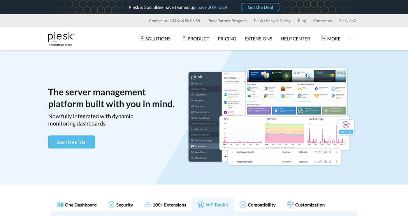This screenshot has width=408, height=216.
Task: Click the example.com domain name
Action: click(x=245, y=162)
